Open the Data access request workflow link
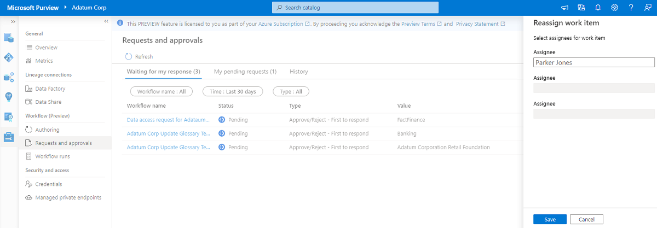Screen dimensions: 657x228 (168, 120)
